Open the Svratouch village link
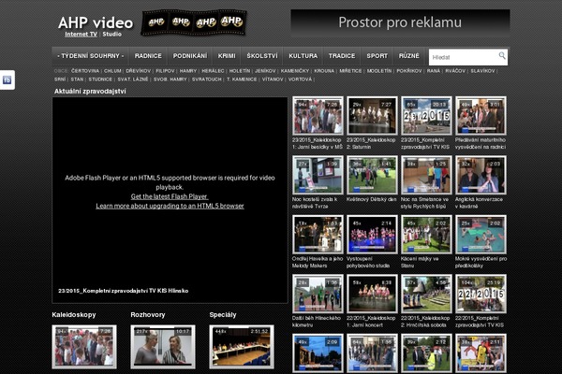562x374 pixels. [206, 79]
